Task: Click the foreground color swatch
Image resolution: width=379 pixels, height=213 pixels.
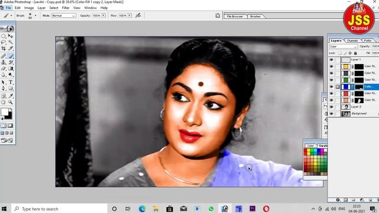Action: click(x=4, y=112)
